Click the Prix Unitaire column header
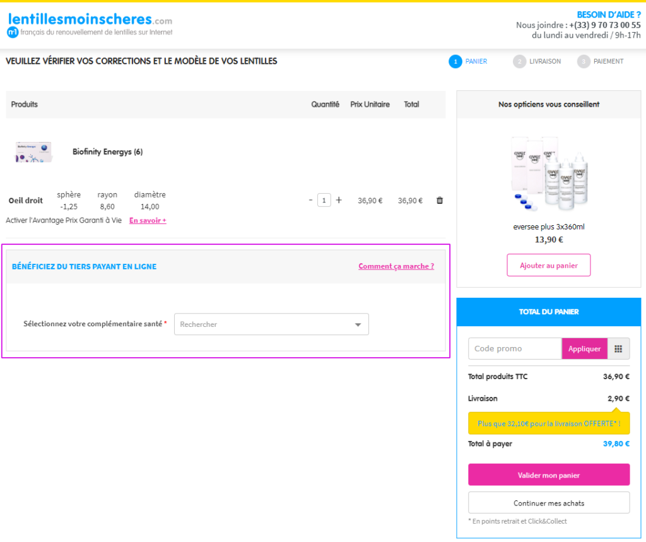This screenshot has height=542, width=646. point(370,104)
